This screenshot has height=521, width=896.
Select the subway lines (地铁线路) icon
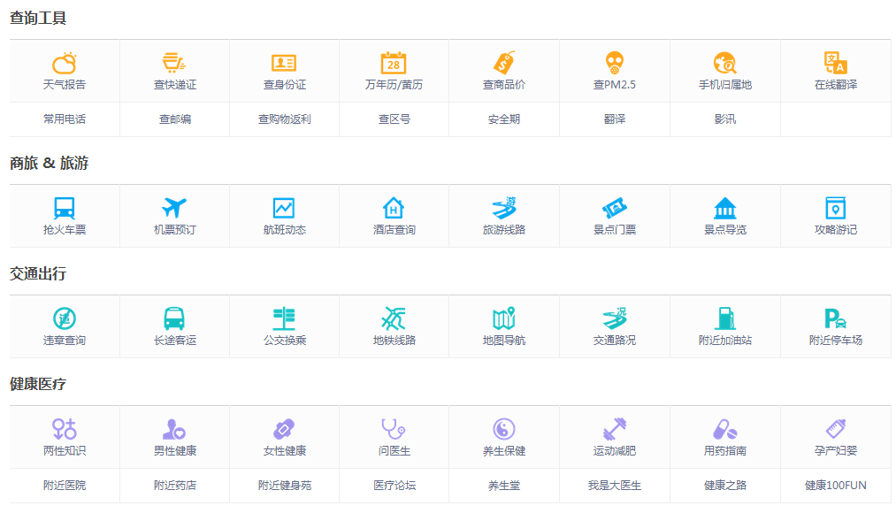pos(394,318)
